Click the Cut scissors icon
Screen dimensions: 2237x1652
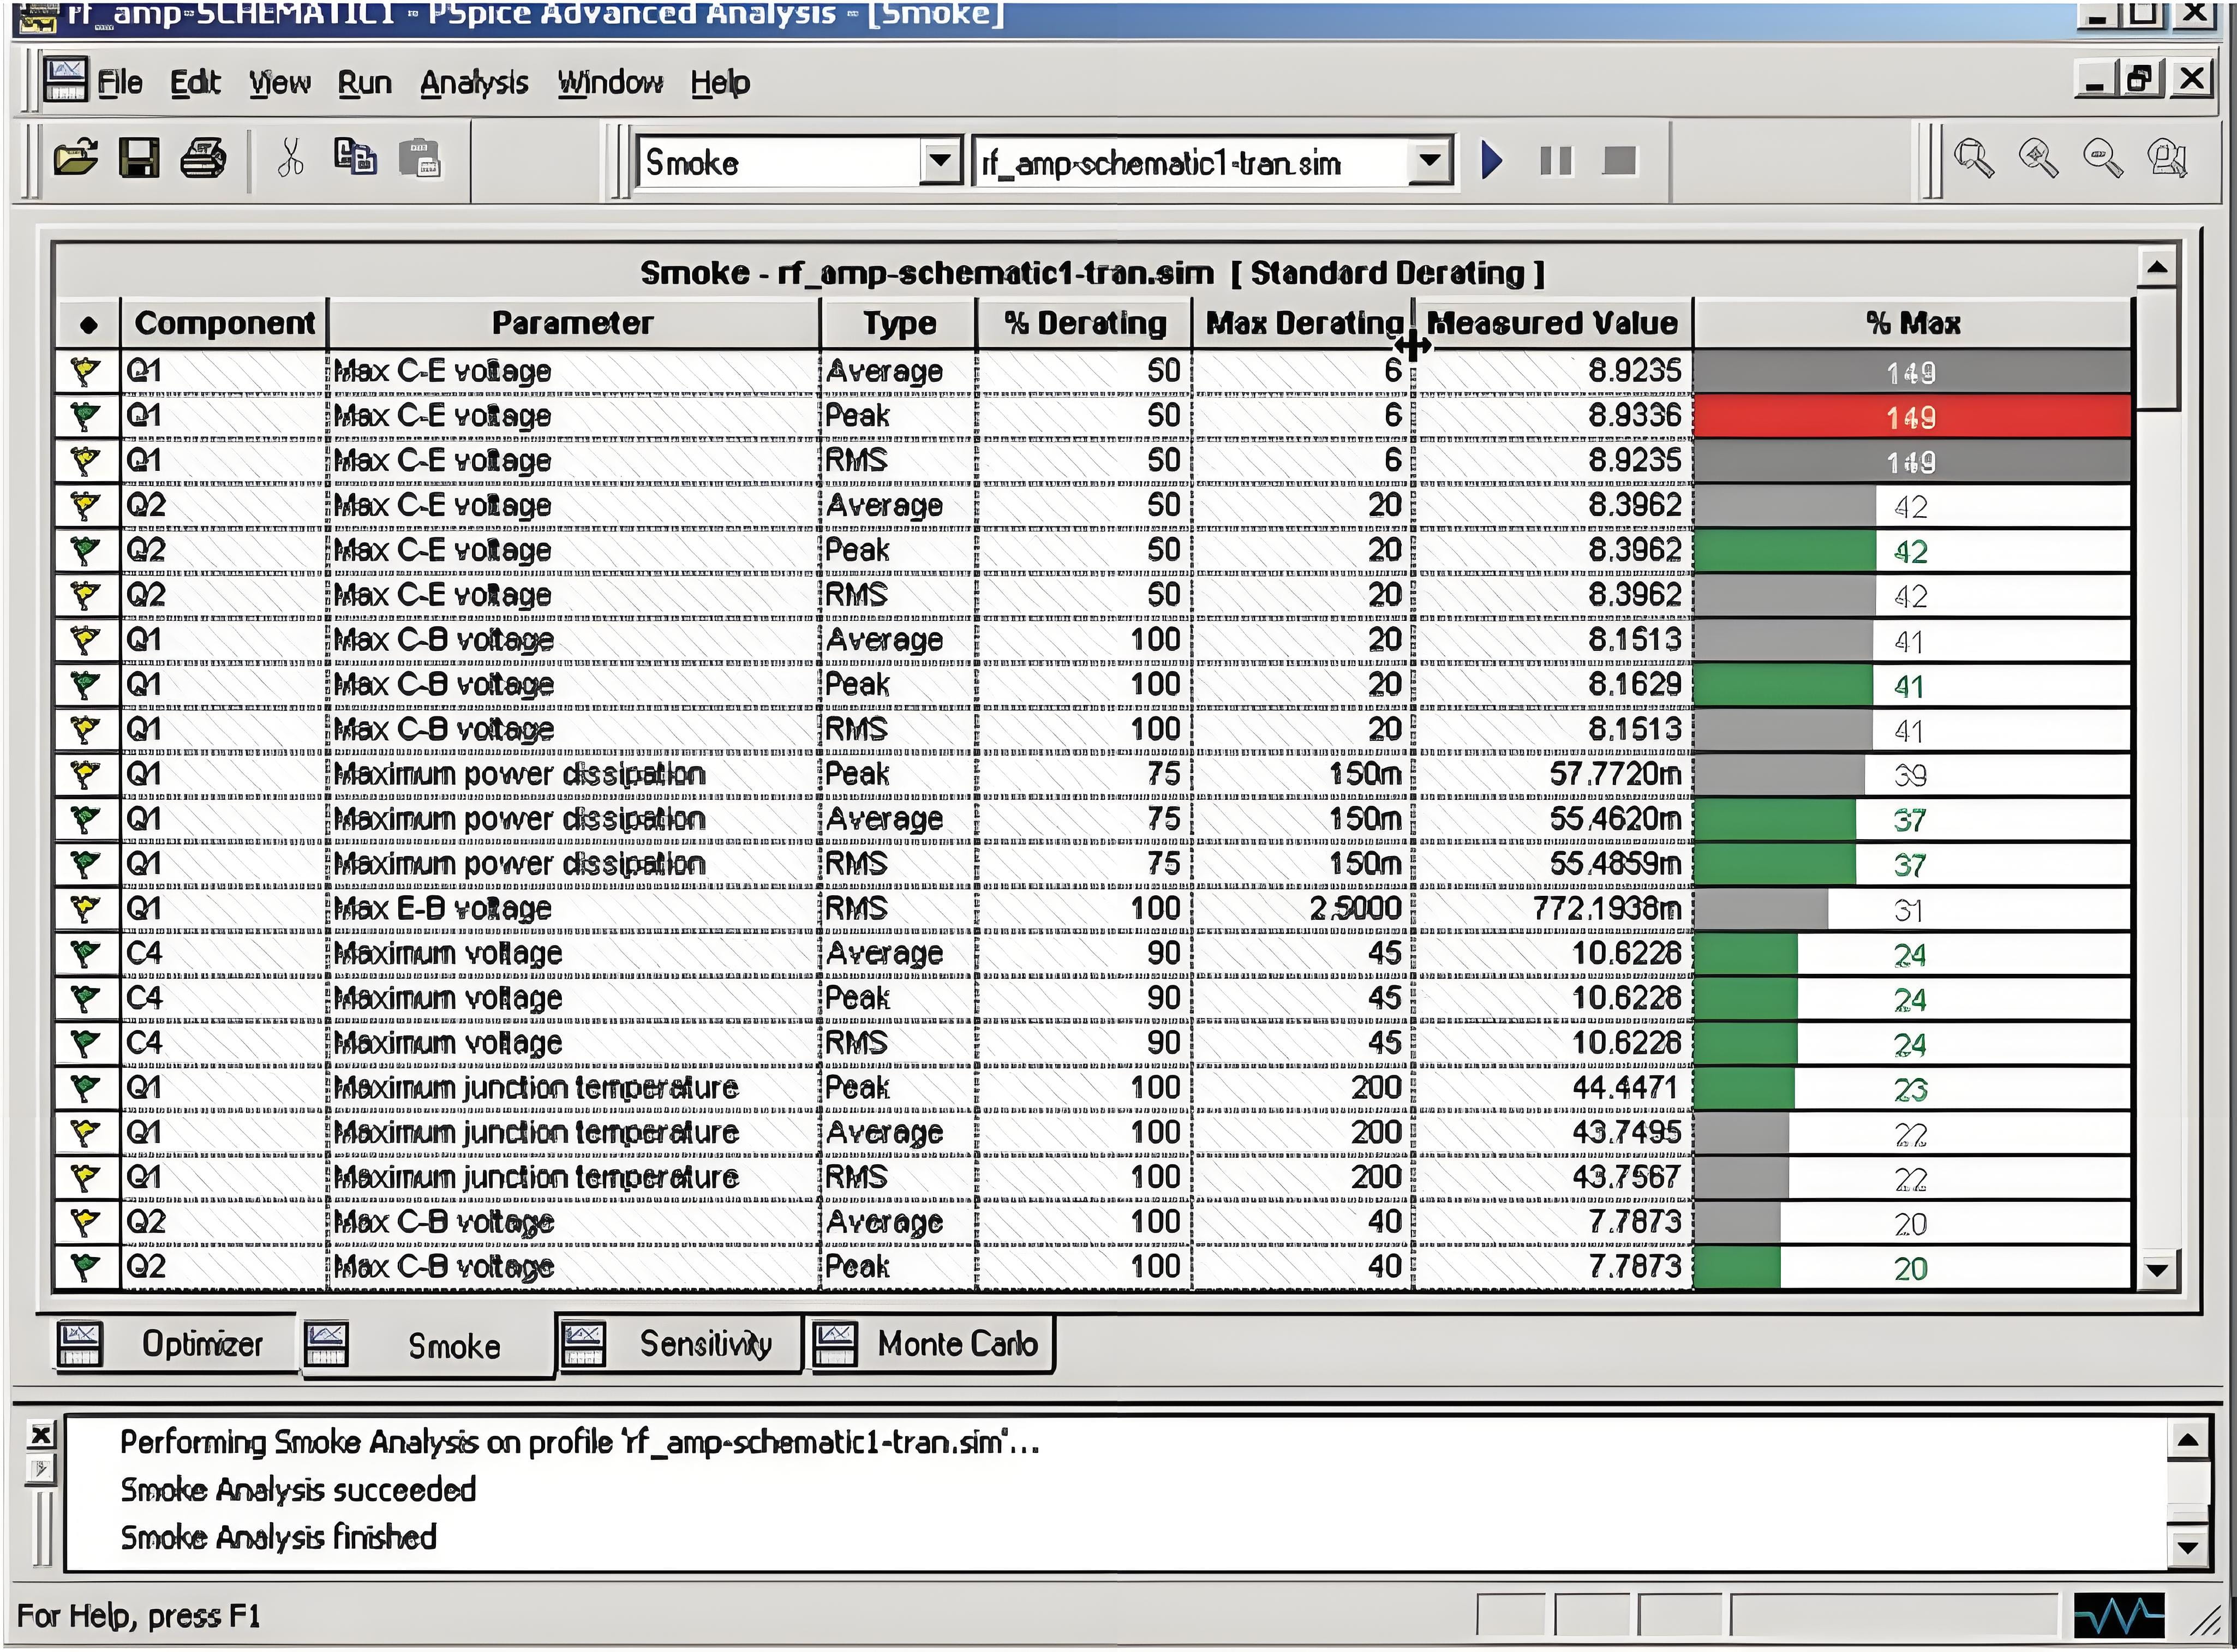tap(290, 159)
